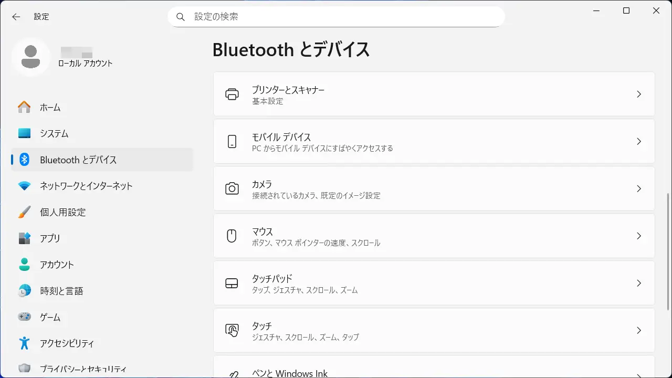
Task: Click the search magnifier icon
Action: point(181,17)
